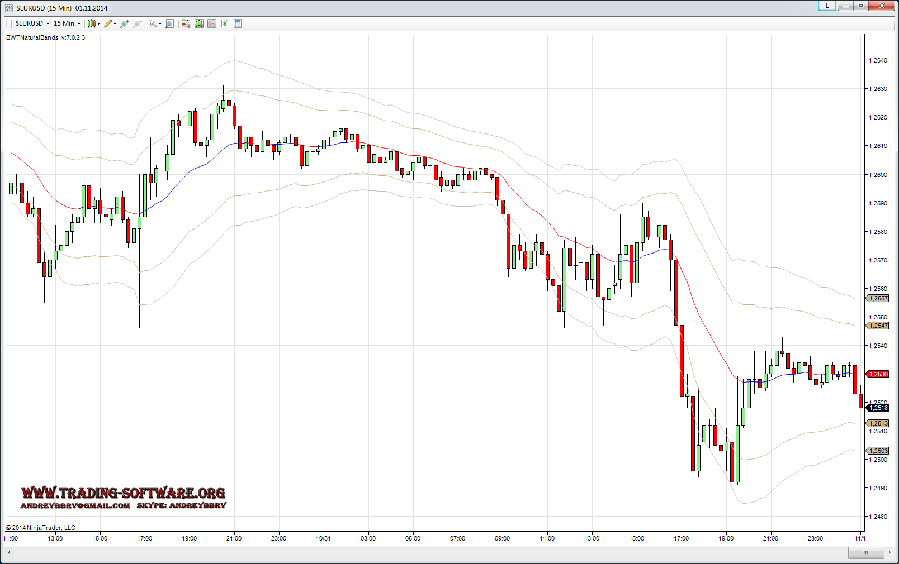This screenshot has width=899, height=564.
Task: Click the horizontal scrollbar right arrow
Action: [x=889, y=553]
